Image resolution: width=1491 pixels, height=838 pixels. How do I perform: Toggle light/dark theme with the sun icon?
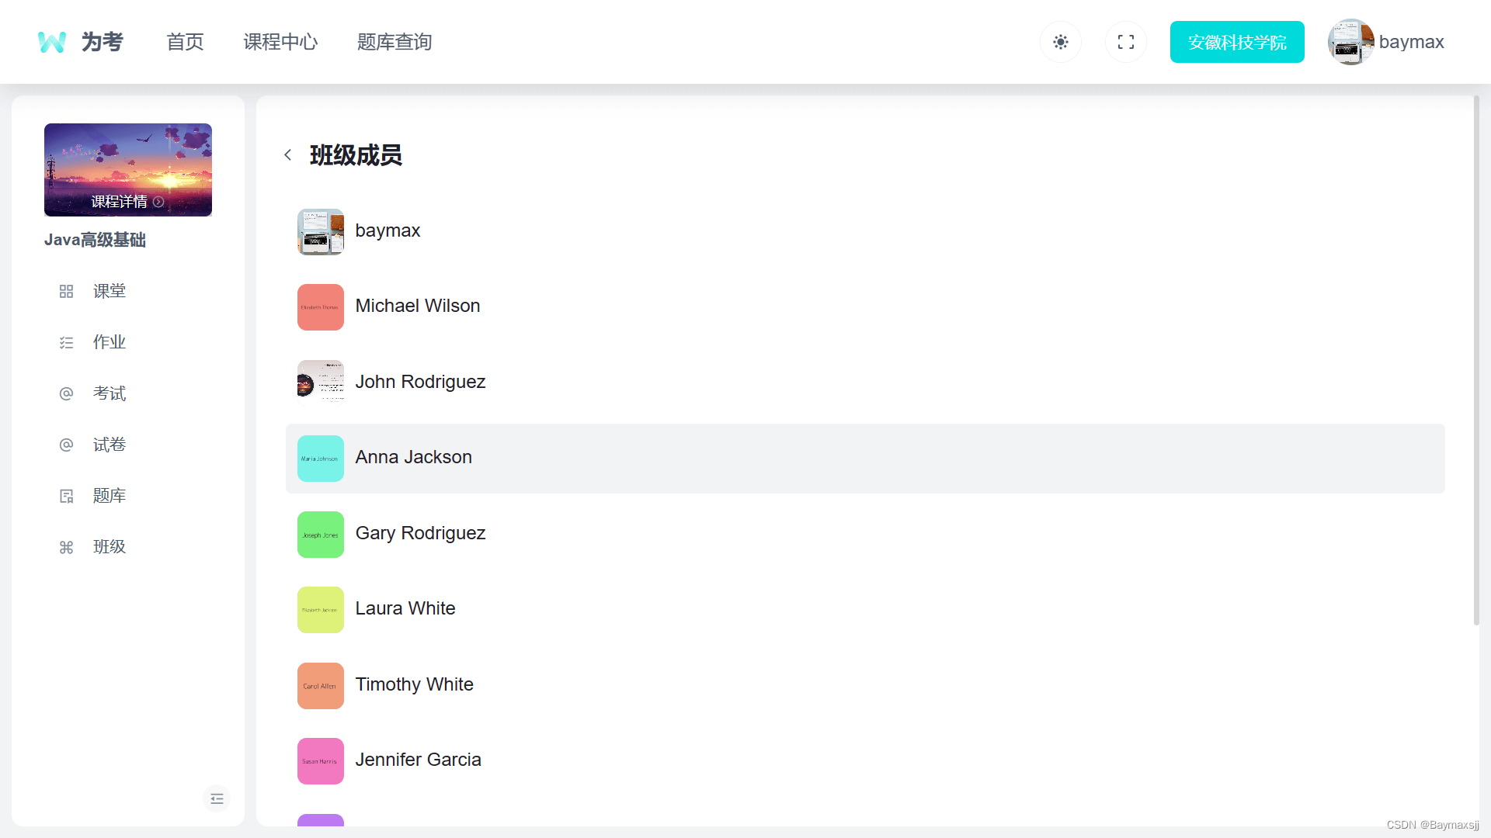[1060, 41]
